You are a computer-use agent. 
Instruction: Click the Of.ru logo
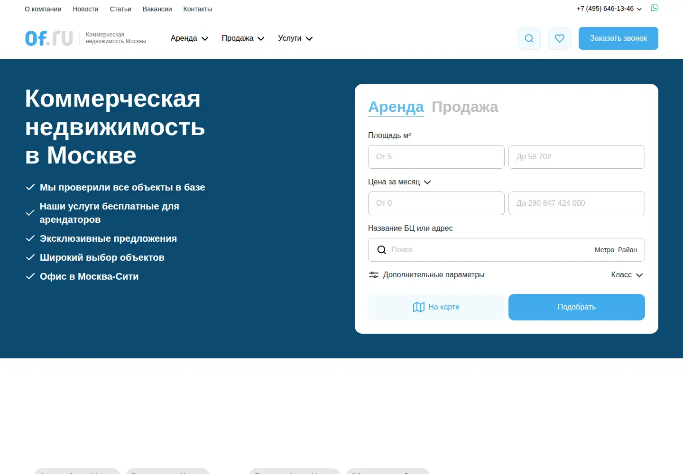(49, 38)
